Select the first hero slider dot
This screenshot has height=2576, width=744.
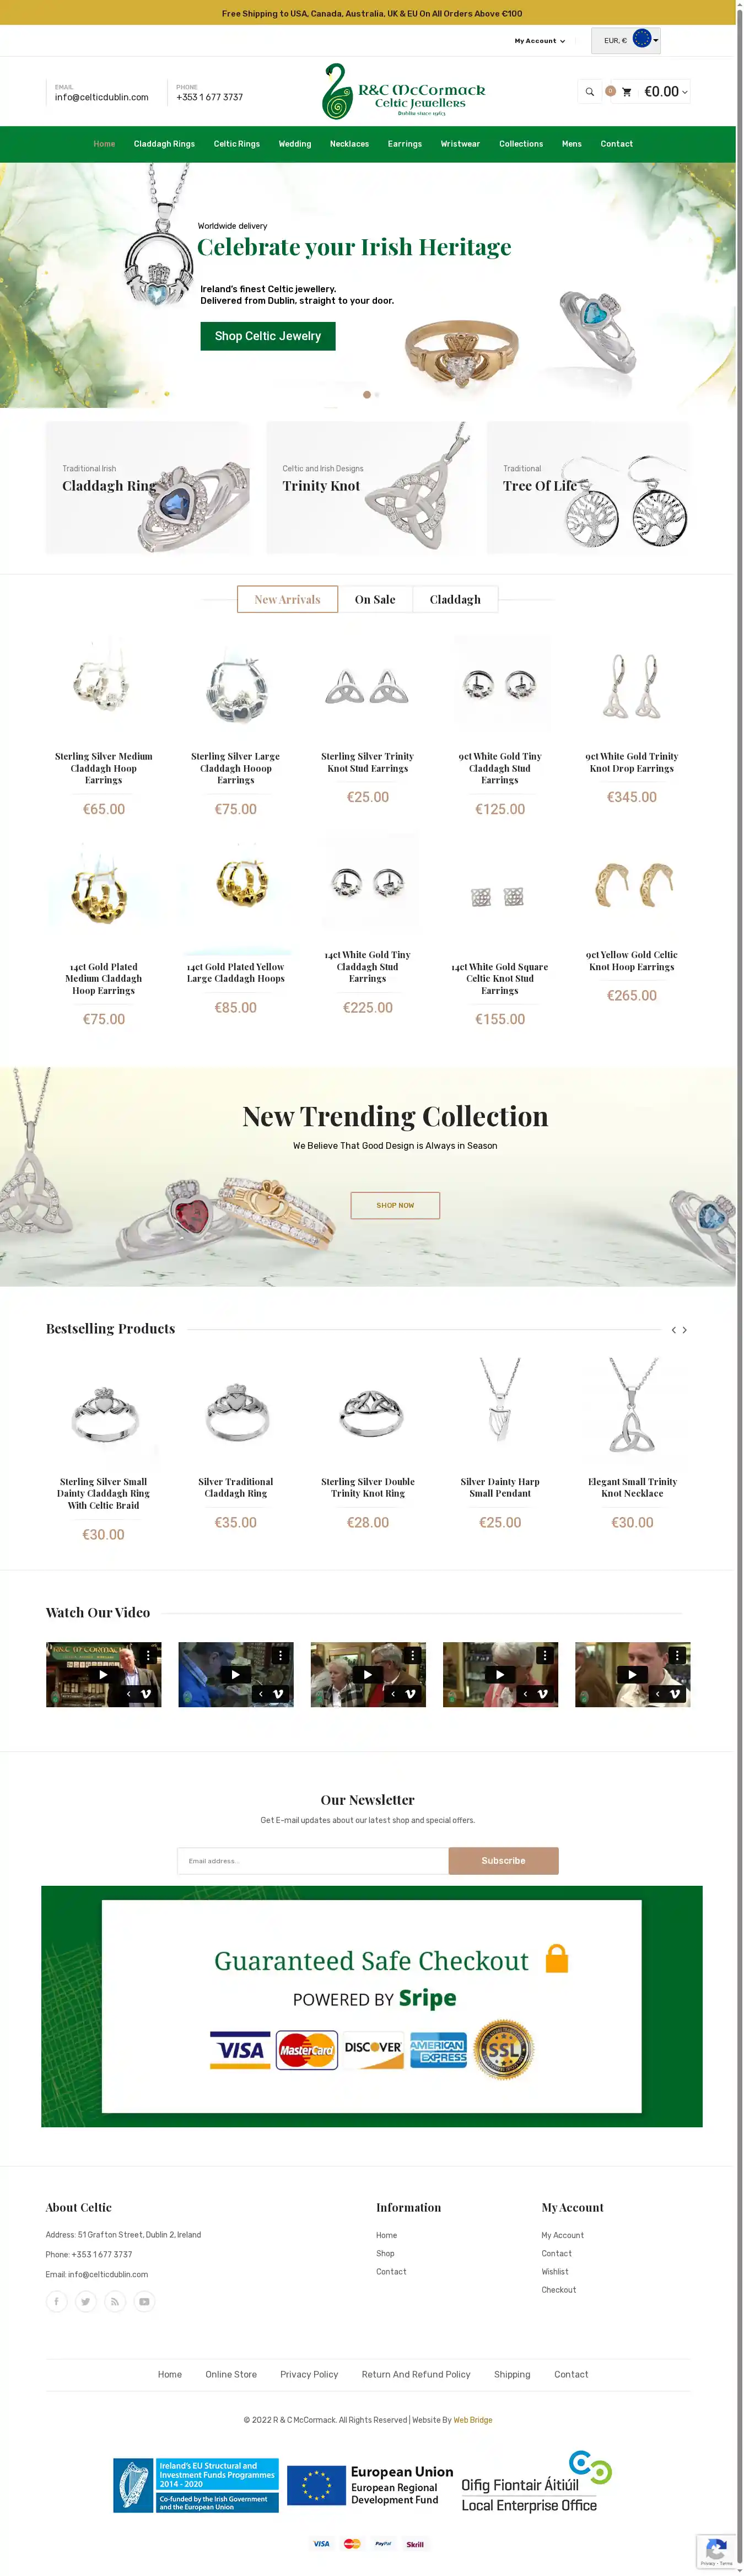point(367,395)
